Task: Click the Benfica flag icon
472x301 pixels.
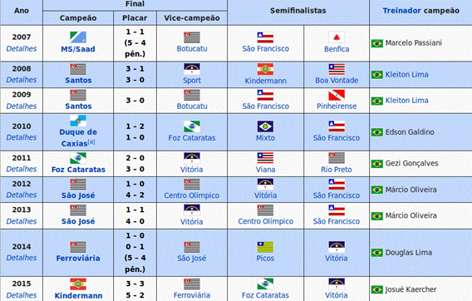Action: 337,37
